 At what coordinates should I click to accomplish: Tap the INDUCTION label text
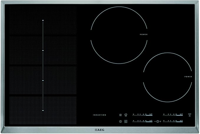coord(100,115)
